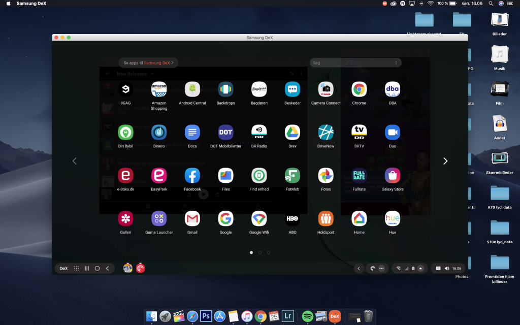Open Google Docs app
Viewport: 520px width, 325px height.
point(192,133)
